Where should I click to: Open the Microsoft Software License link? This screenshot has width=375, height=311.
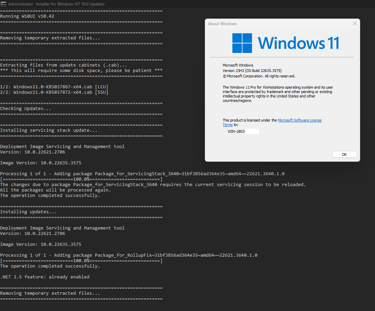click(x=299, y=120)
